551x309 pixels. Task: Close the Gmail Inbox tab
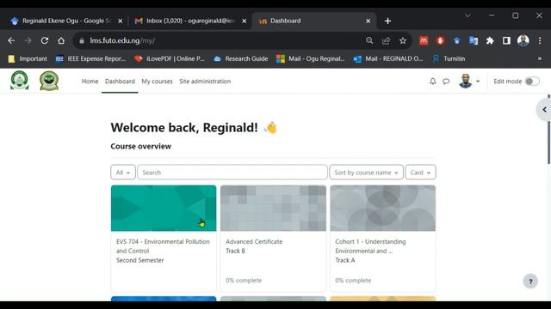[x=245, y=21]
